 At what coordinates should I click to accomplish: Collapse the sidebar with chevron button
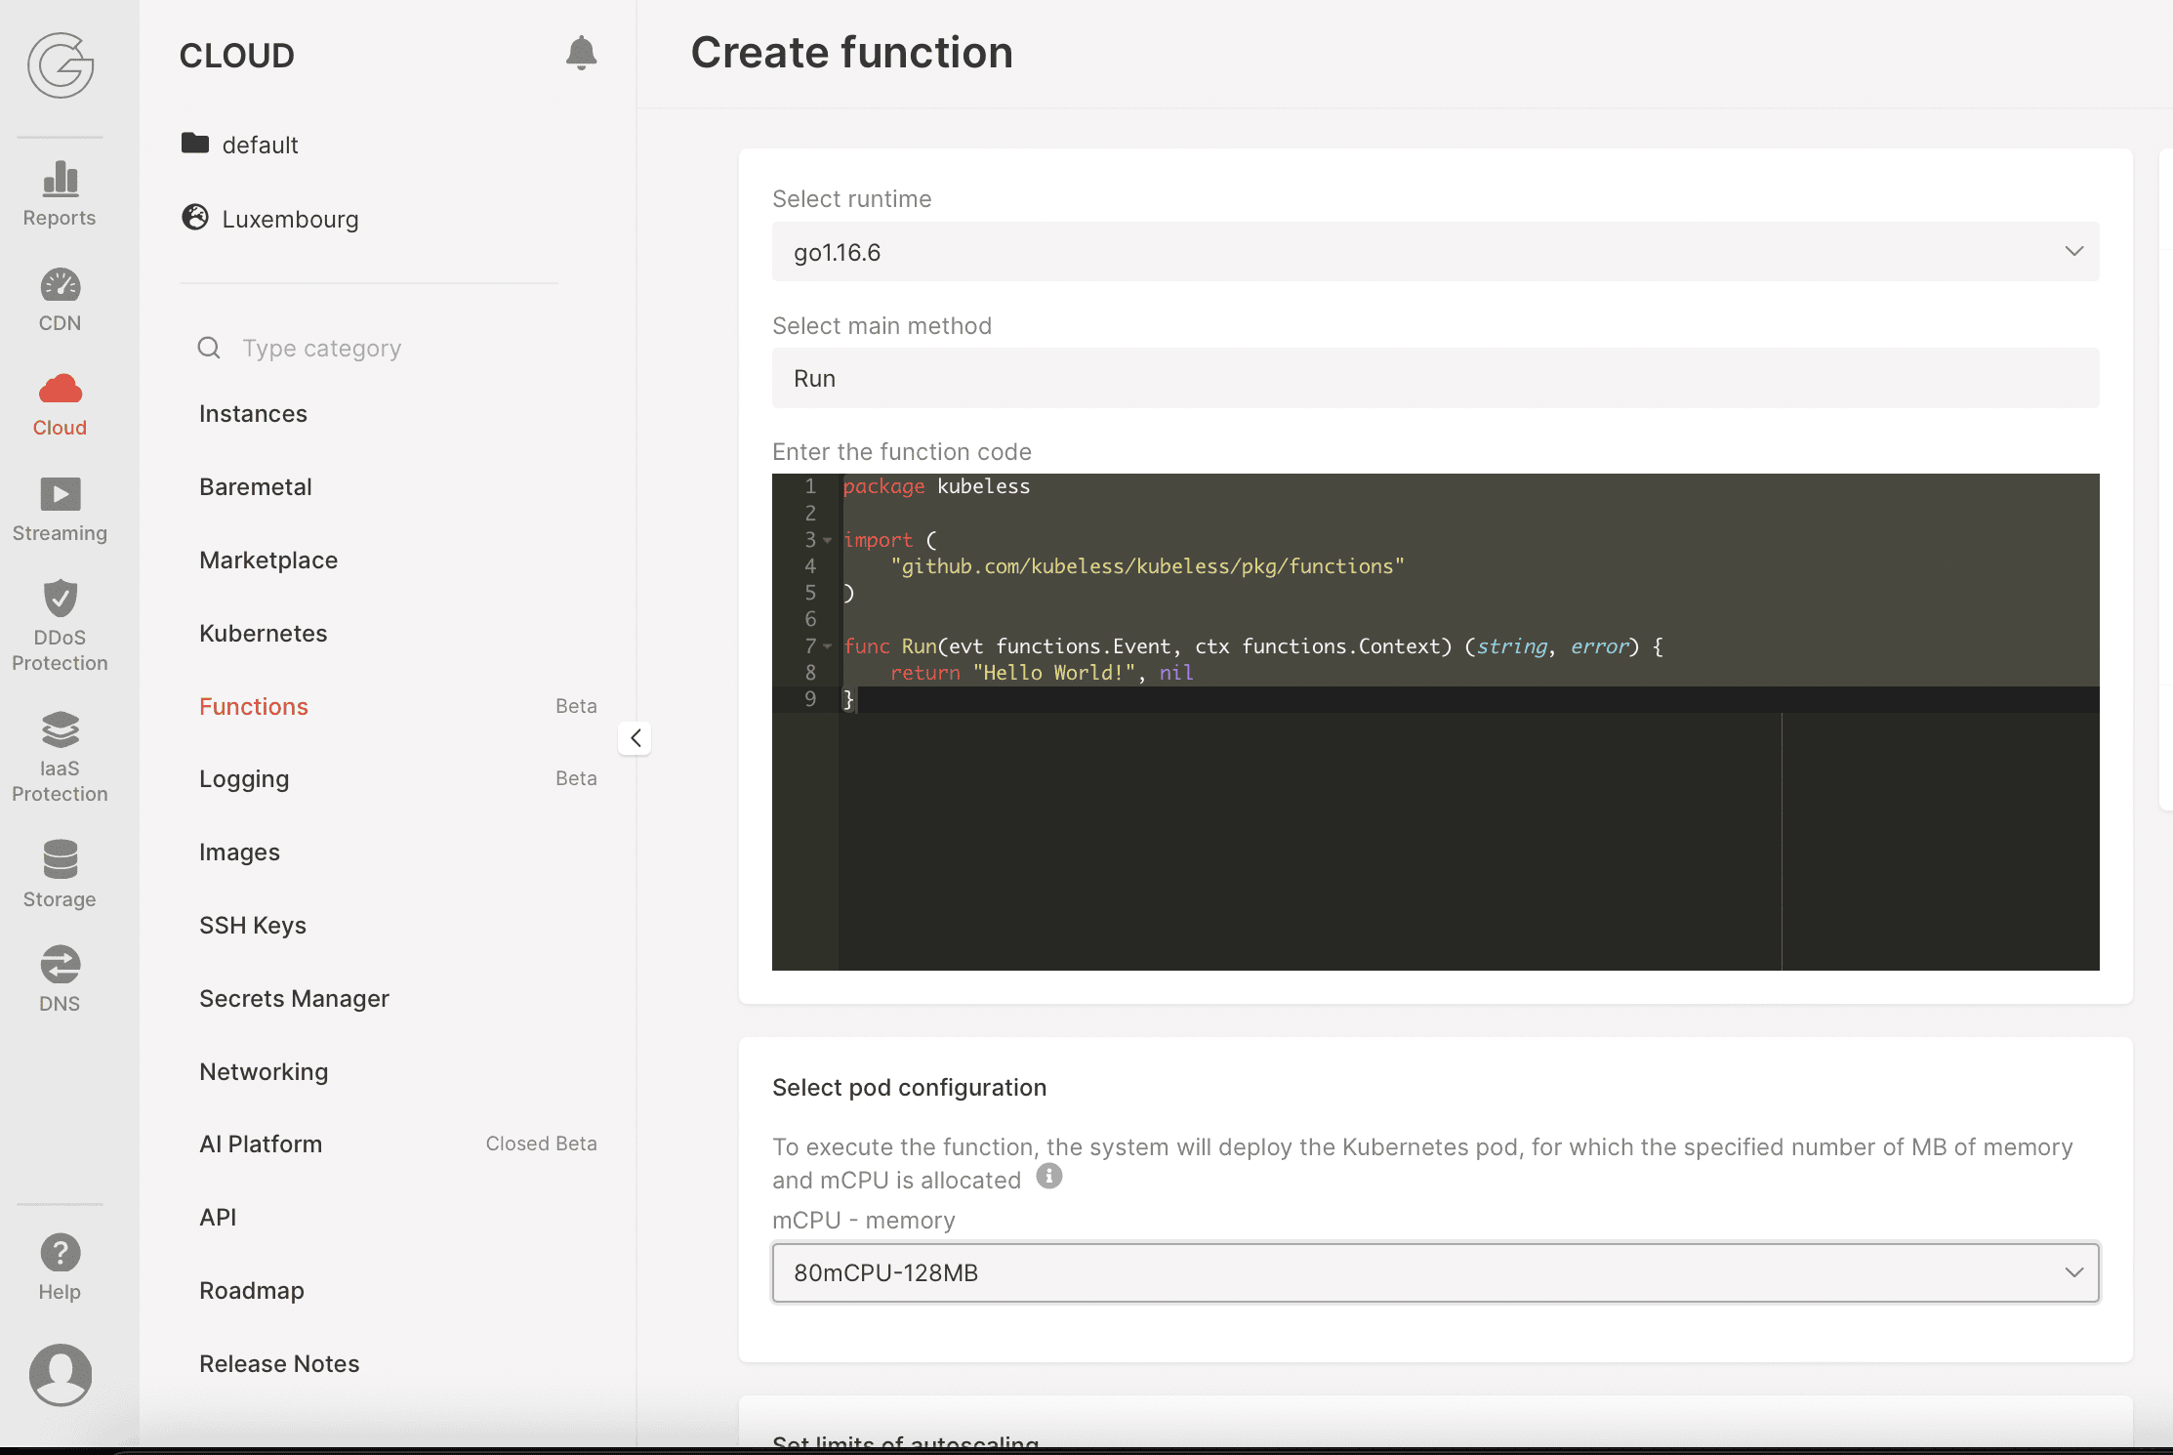[635, 738]
